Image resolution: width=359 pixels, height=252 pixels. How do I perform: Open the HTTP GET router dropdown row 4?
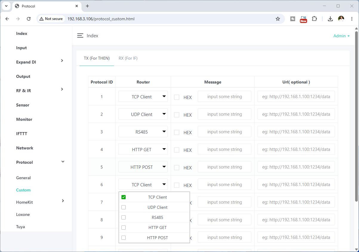point(143,149)
